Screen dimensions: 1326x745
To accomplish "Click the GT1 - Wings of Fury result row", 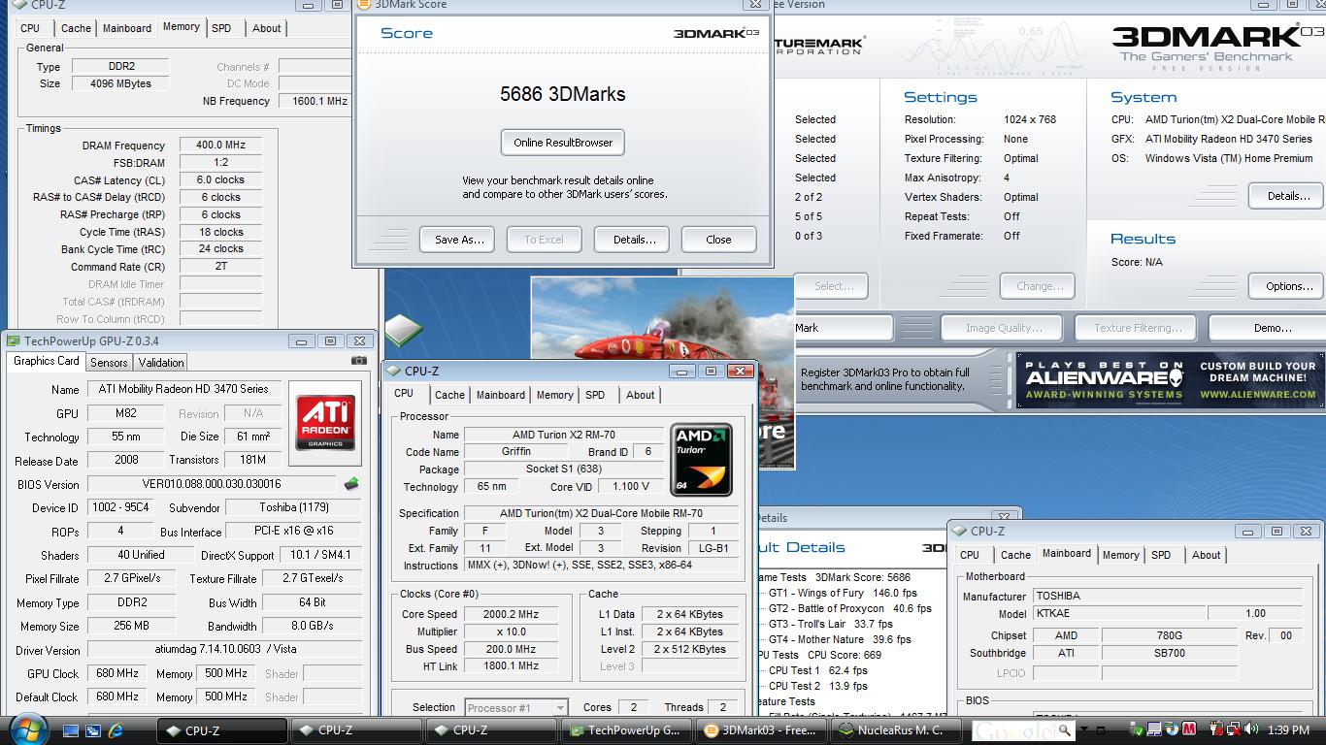I will [843, 593].
